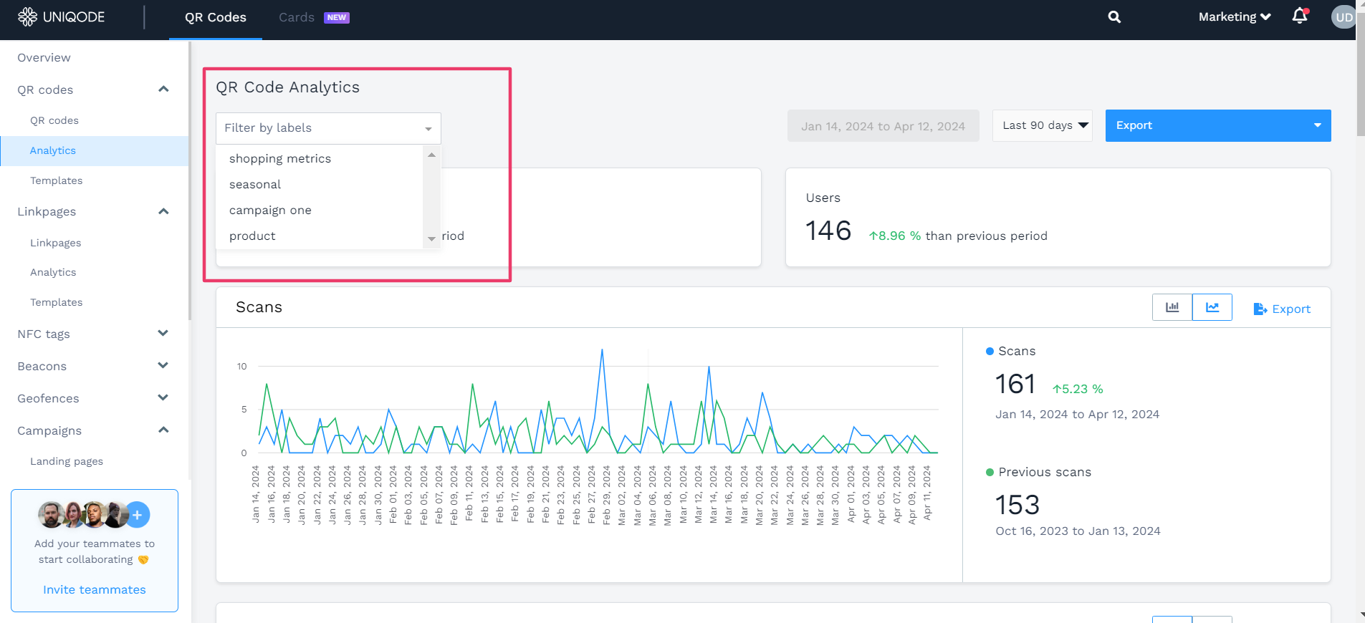Click the NEW badge next to Cards
This screenshot has height=623, width=1365.
(x=337, y=18)
